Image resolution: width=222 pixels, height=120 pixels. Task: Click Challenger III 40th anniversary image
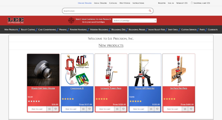click(77, 70)
